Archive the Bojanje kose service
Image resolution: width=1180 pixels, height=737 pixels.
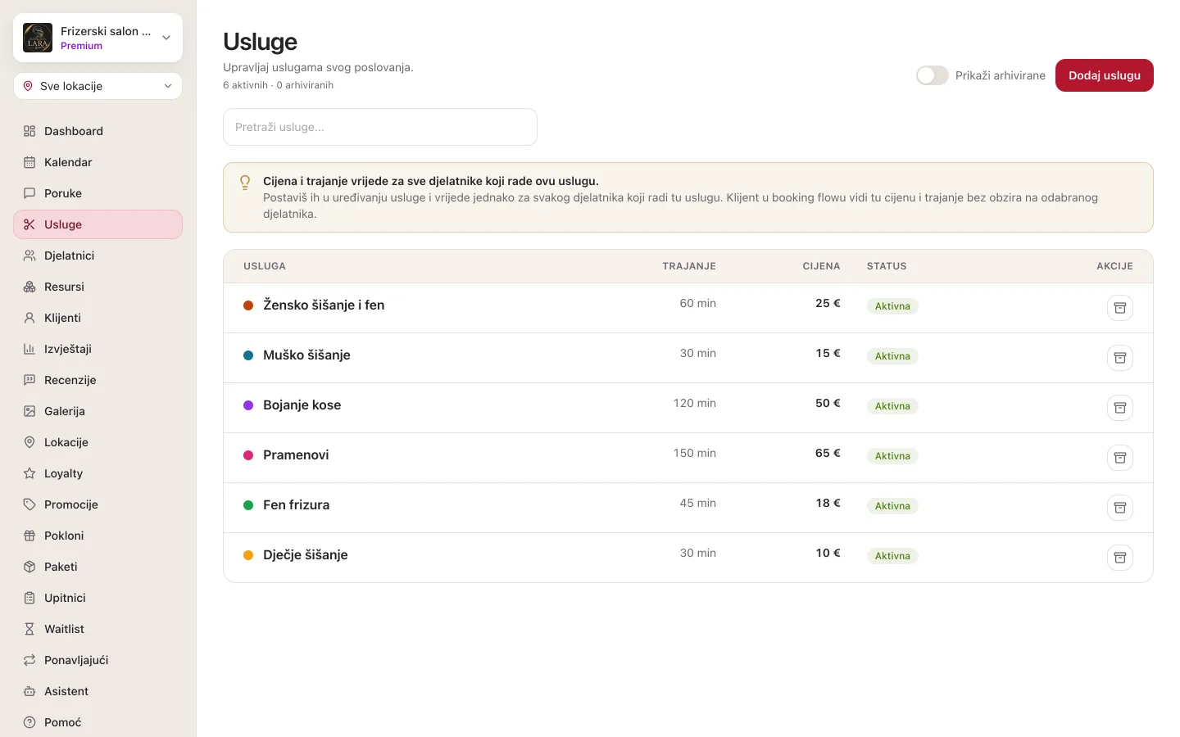tap(1120, 408)
